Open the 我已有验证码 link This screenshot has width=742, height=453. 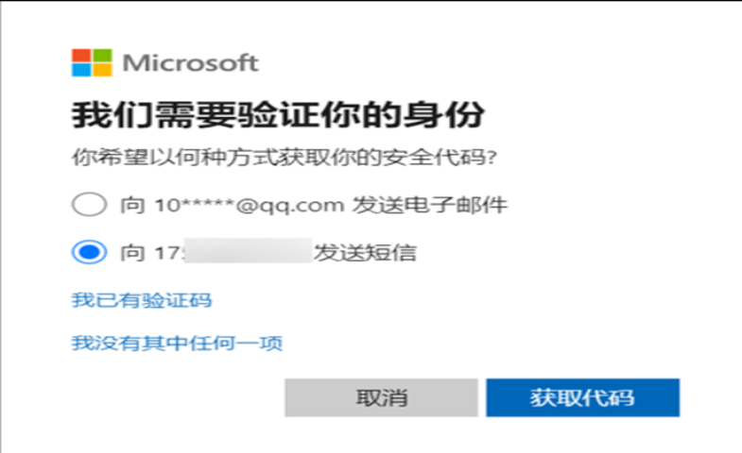[x=142, y=300]
